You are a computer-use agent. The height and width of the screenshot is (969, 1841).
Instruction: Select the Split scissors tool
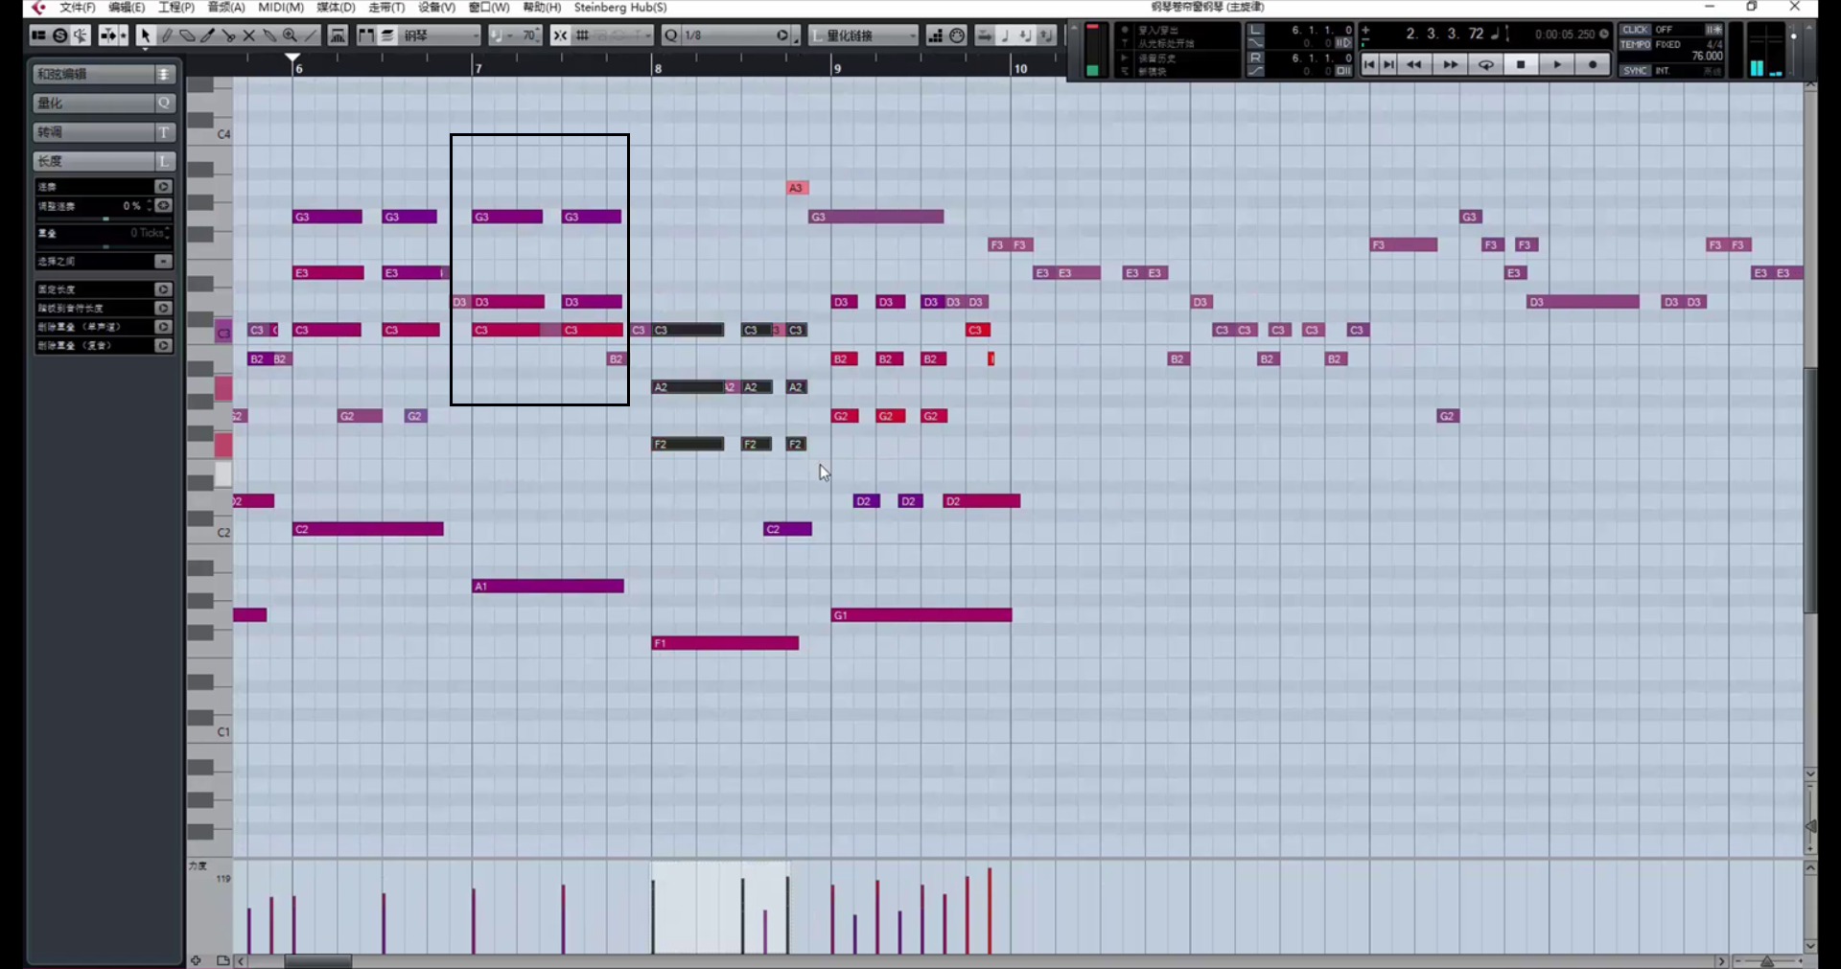tap(228, 35)
